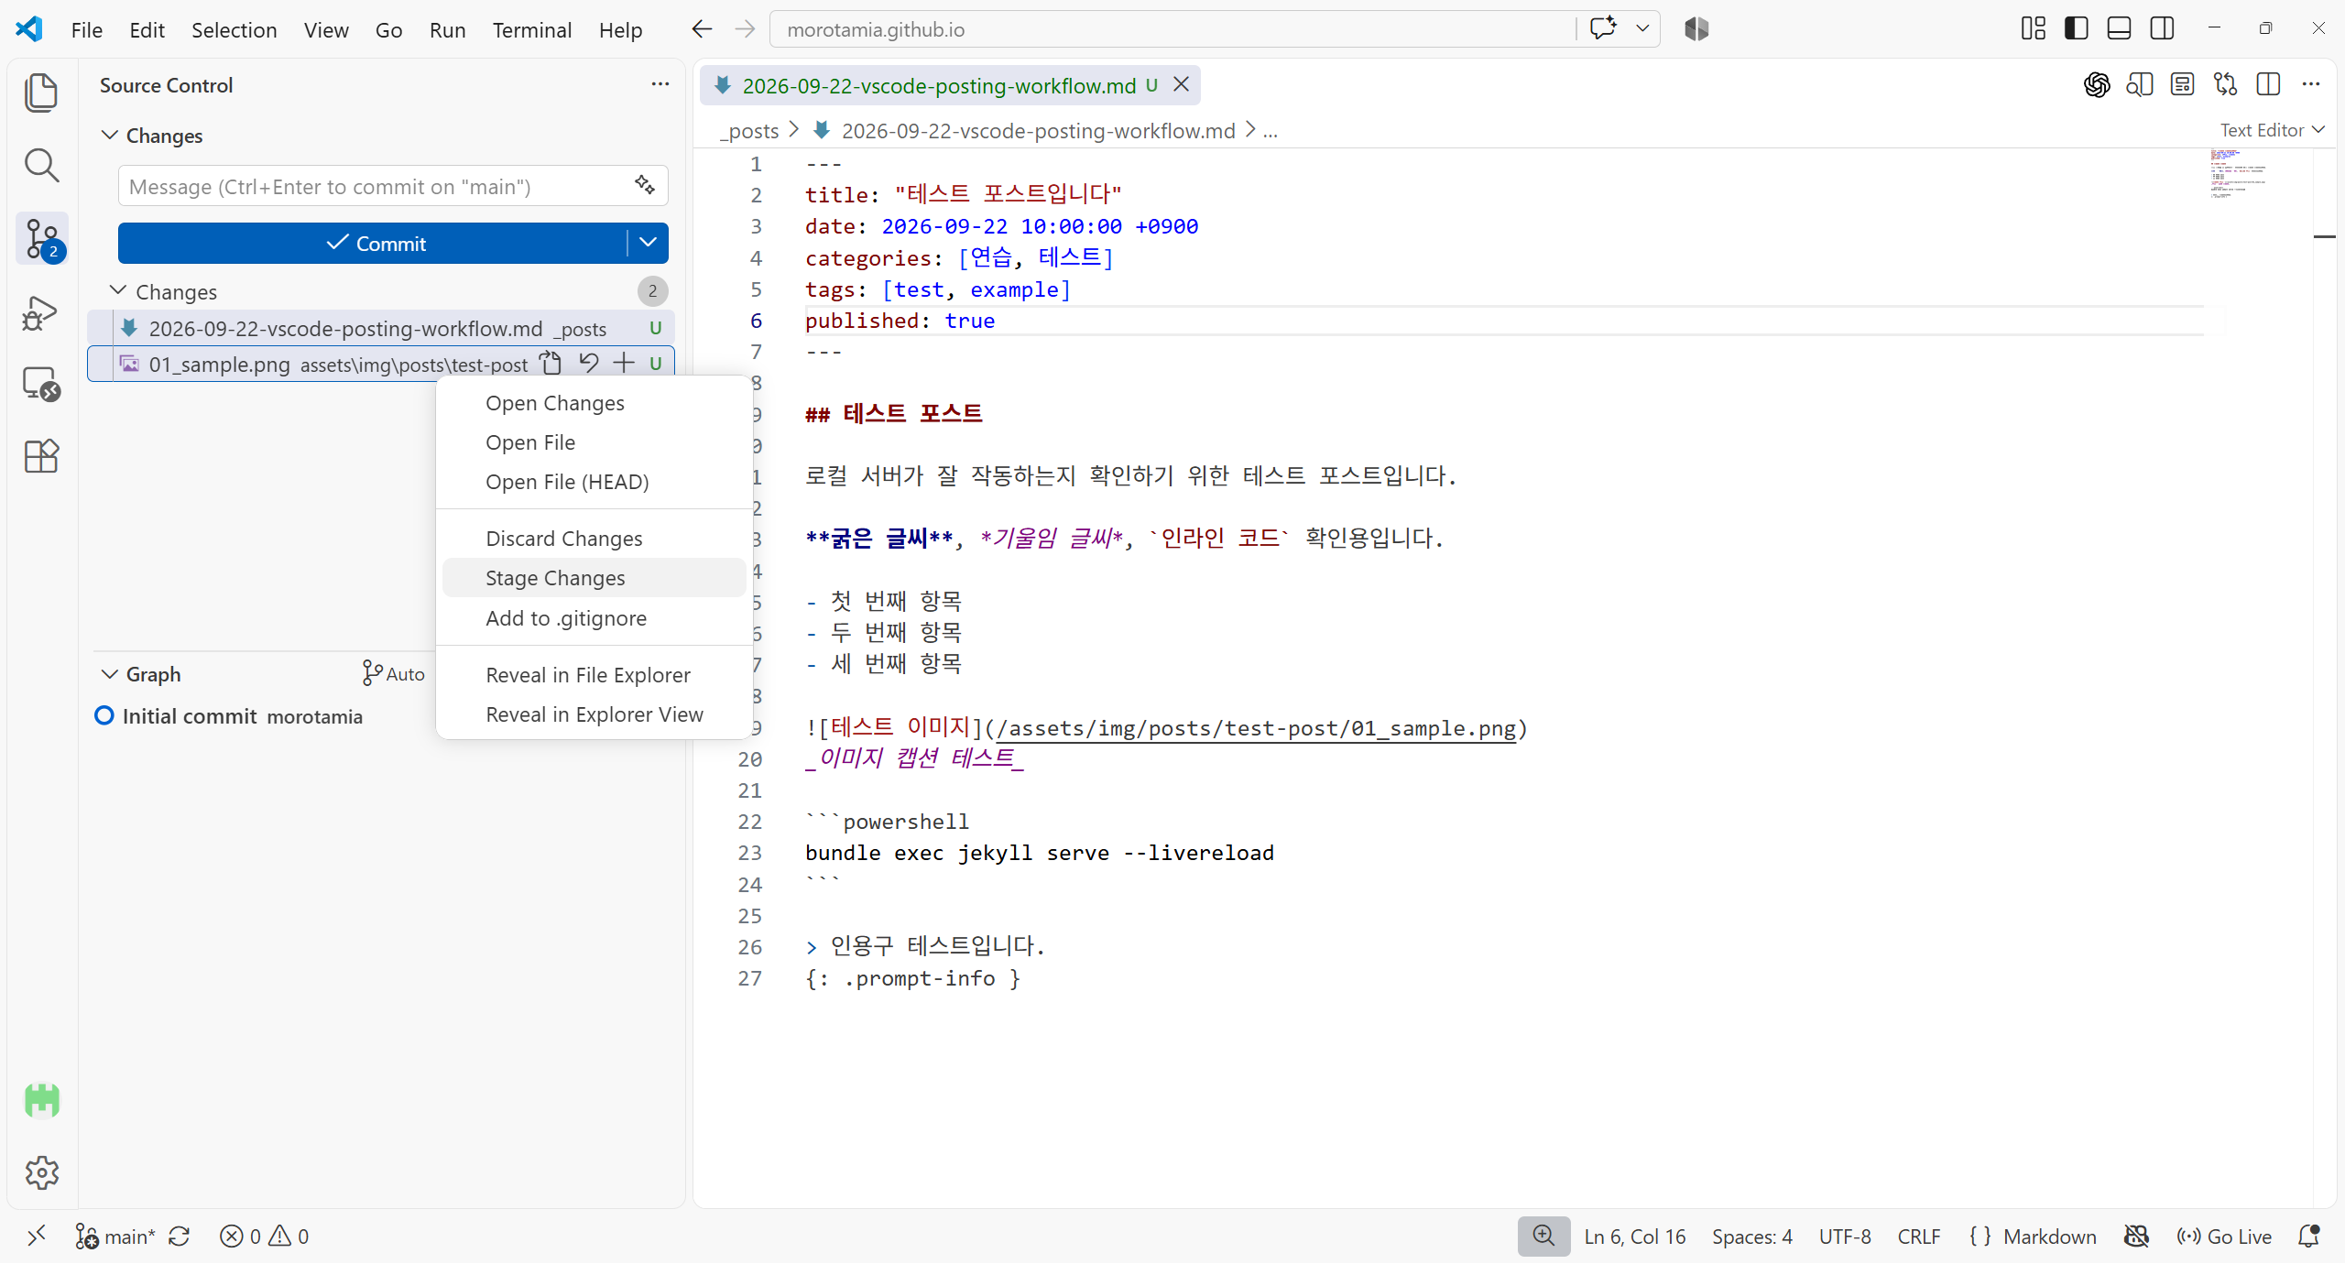Toggle Auto in the Graph header

click(x=394, y=674)
